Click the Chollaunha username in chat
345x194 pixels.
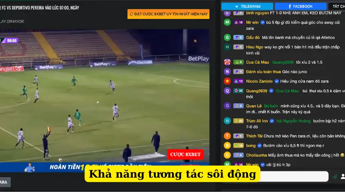[x=256, y=155]
